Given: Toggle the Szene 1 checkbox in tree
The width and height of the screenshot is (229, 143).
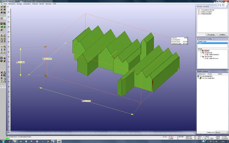Looking at the screenshot, I should [x=201, y=51].
